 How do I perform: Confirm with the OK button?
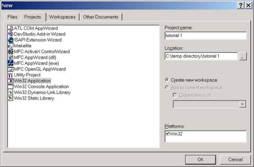coord(201,160)
